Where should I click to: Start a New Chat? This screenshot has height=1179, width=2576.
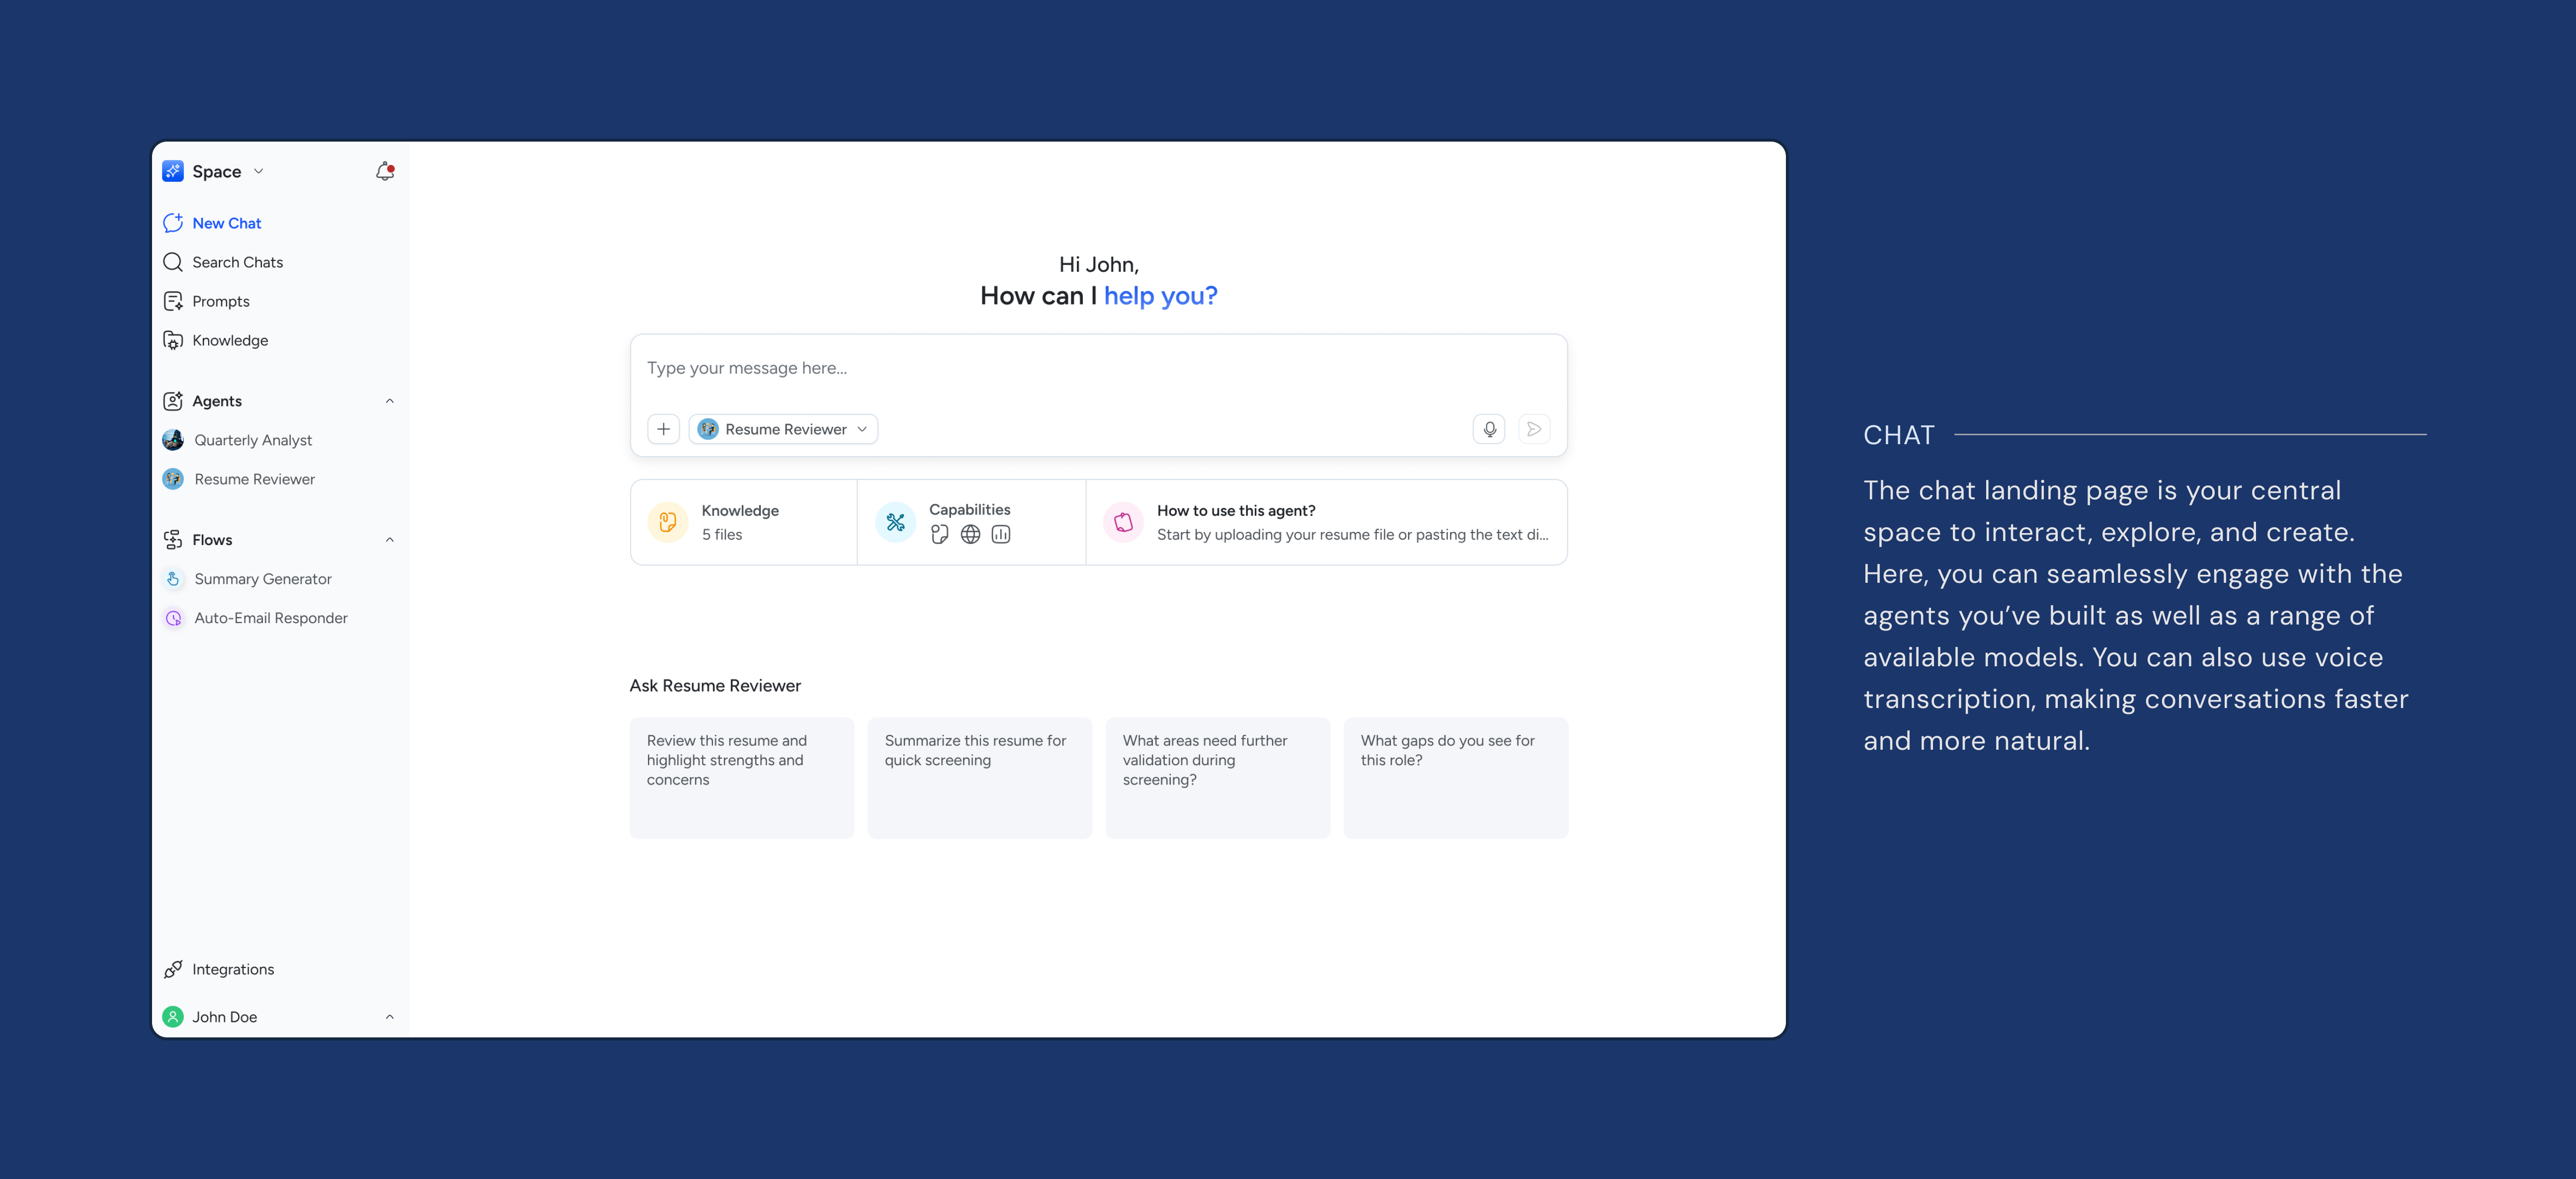tap(226, 223)
